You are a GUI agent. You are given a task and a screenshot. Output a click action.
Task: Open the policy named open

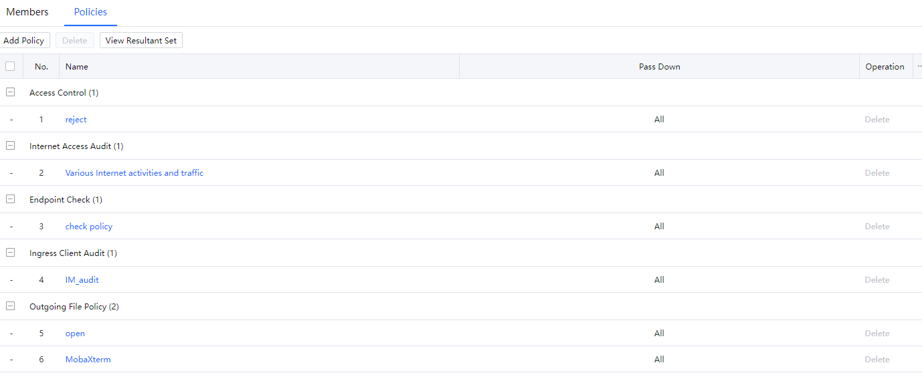(x=75, y=334)
